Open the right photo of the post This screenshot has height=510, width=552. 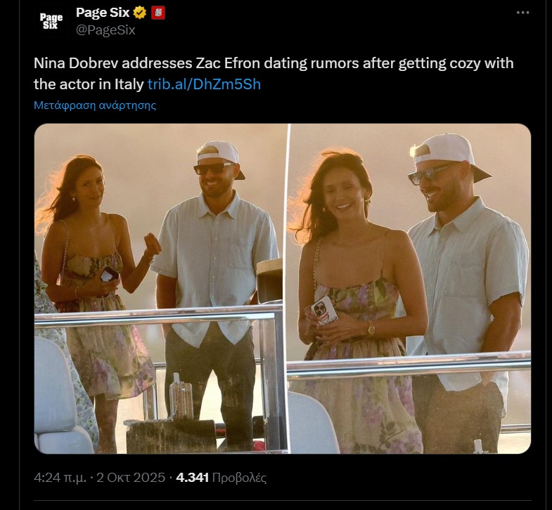(x=409, y=288)
